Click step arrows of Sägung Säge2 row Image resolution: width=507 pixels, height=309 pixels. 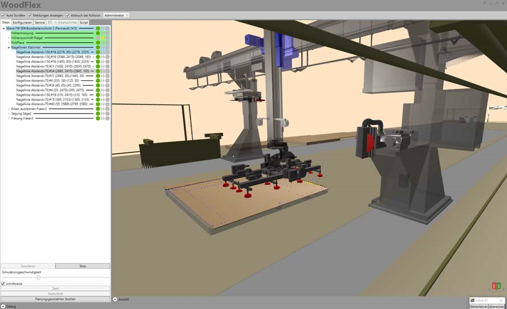[x=103, y=114]
